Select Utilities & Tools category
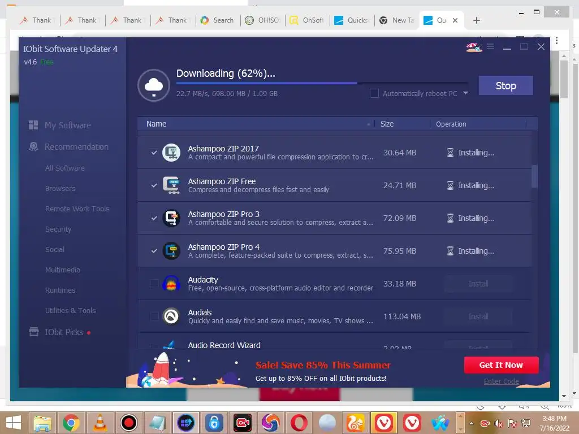Screen dimensions: 579x434 [71, 310]
